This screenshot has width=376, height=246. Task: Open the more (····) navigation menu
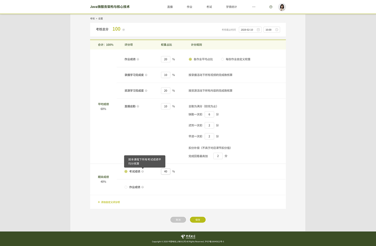(254, 7)
